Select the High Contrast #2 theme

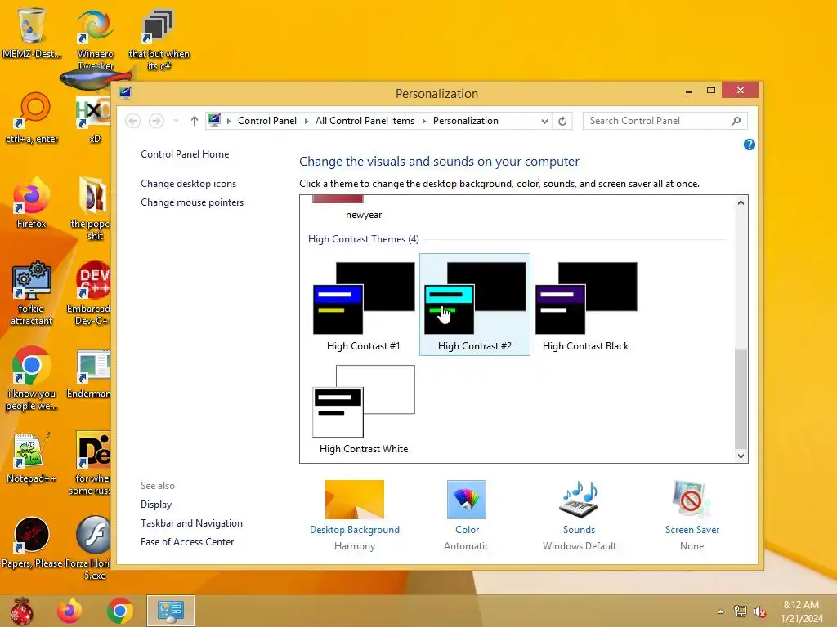(475, 306)
